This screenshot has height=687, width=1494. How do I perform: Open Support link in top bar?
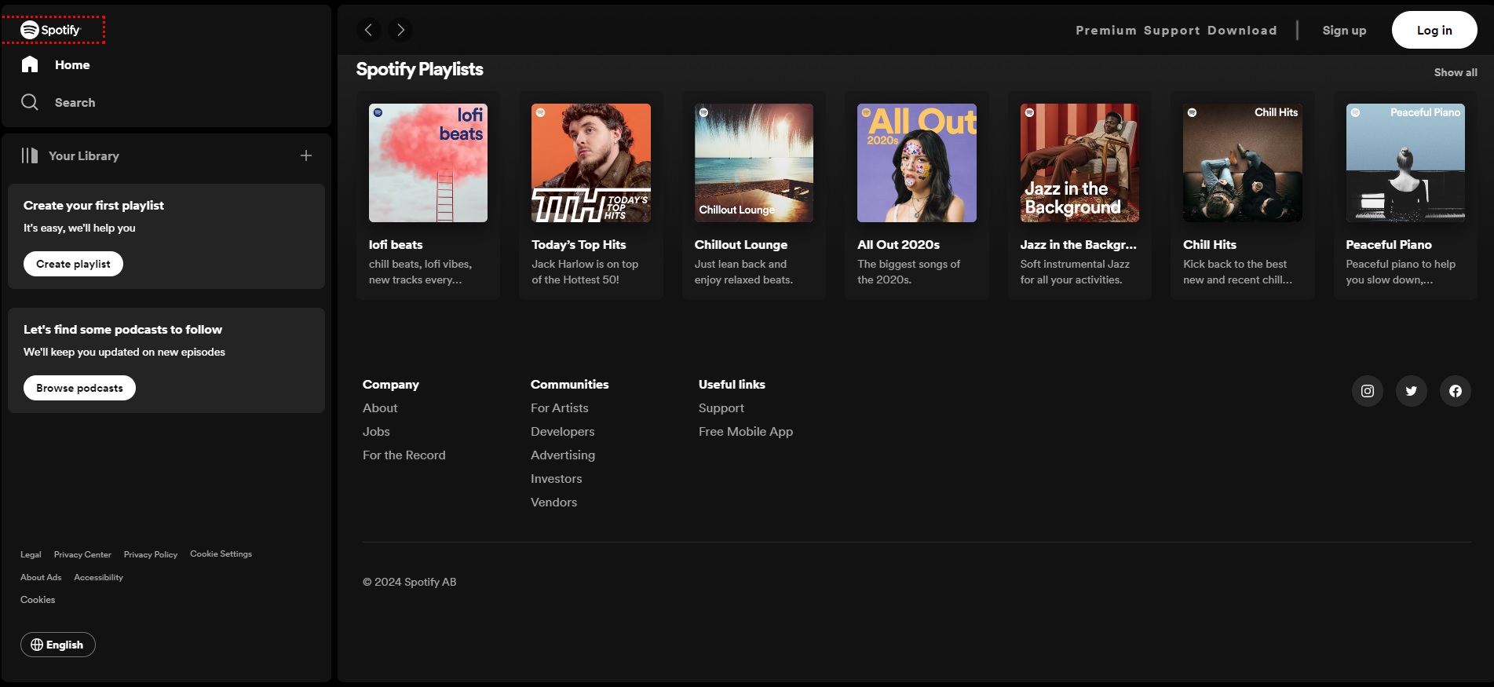[1172, 30]
